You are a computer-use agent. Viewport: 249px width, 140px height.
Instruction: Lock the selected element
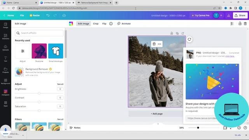[240, 24]
